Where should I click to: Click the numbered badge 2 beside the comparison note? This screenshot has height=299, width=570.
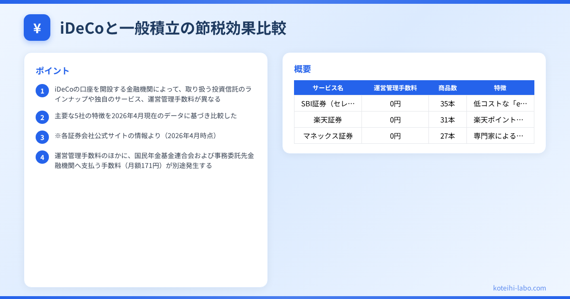click(x=42, y=117)
